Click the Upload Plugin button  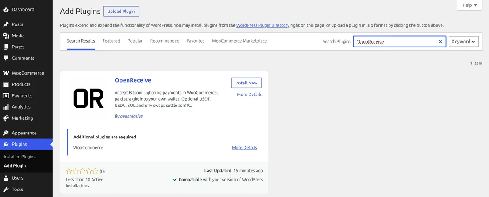[121, 11]
